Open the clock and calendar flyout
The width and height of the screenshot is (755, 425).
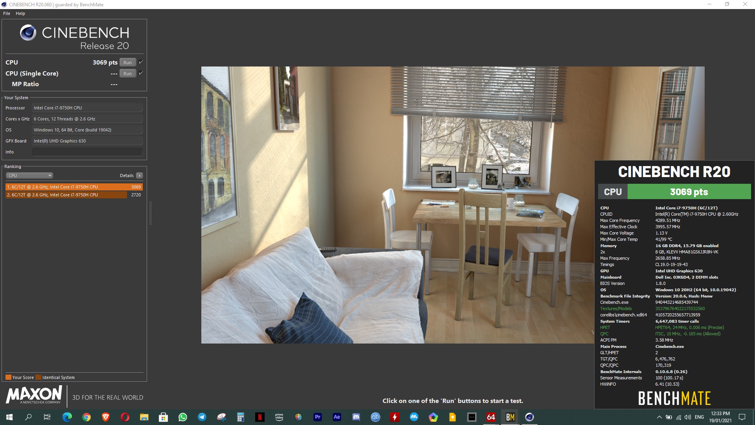coord(720,417)
